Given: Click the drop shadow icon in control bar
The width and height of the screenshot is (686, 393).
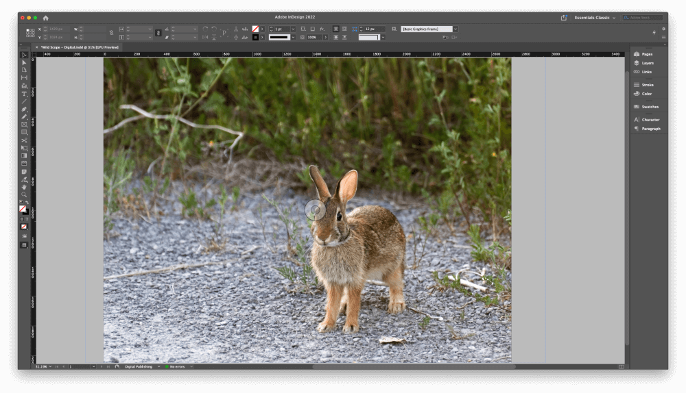Looking at the screenshot, I should click(313, 29).
